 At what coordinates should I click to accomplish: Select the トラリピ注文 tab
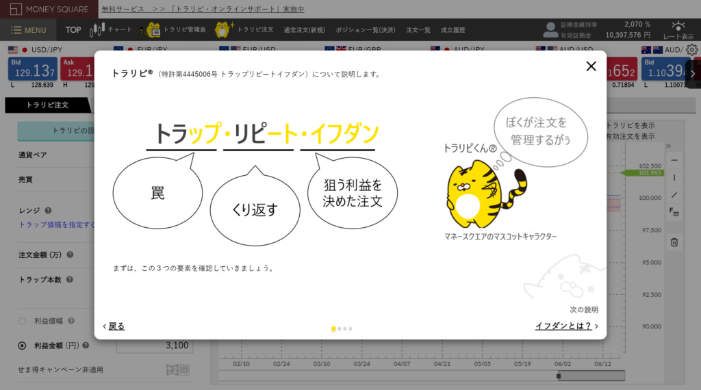47,105
